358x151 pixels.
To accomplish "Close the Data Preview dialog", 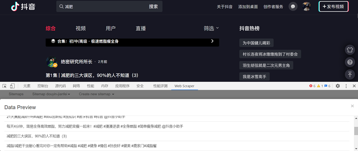I will point(352,106).
